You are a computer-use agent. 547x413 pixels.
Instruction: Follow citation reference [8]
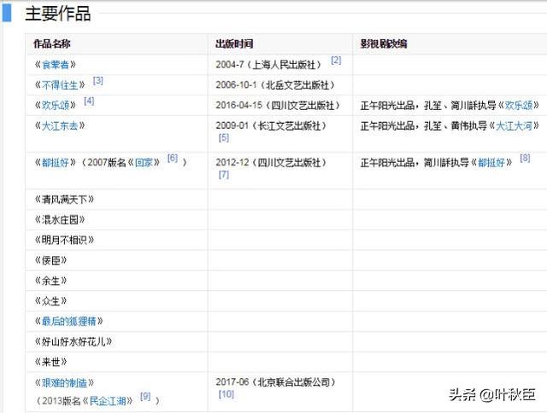pyautogui.click(x=525, y=158)
